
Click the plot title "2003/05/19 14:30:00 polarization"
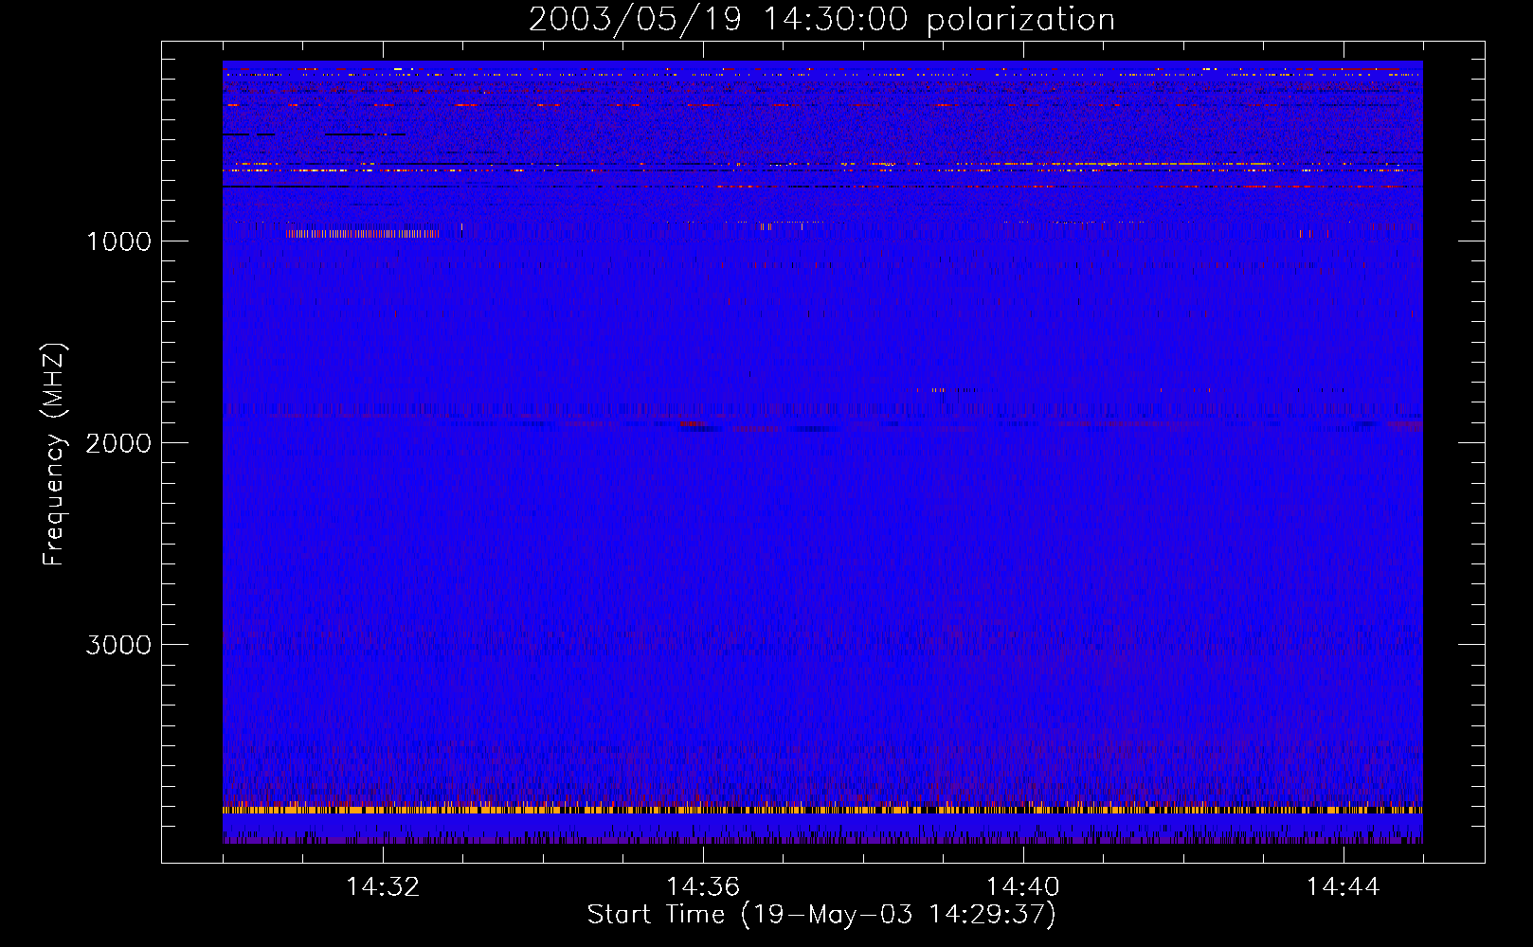click(x=821, y=20)
